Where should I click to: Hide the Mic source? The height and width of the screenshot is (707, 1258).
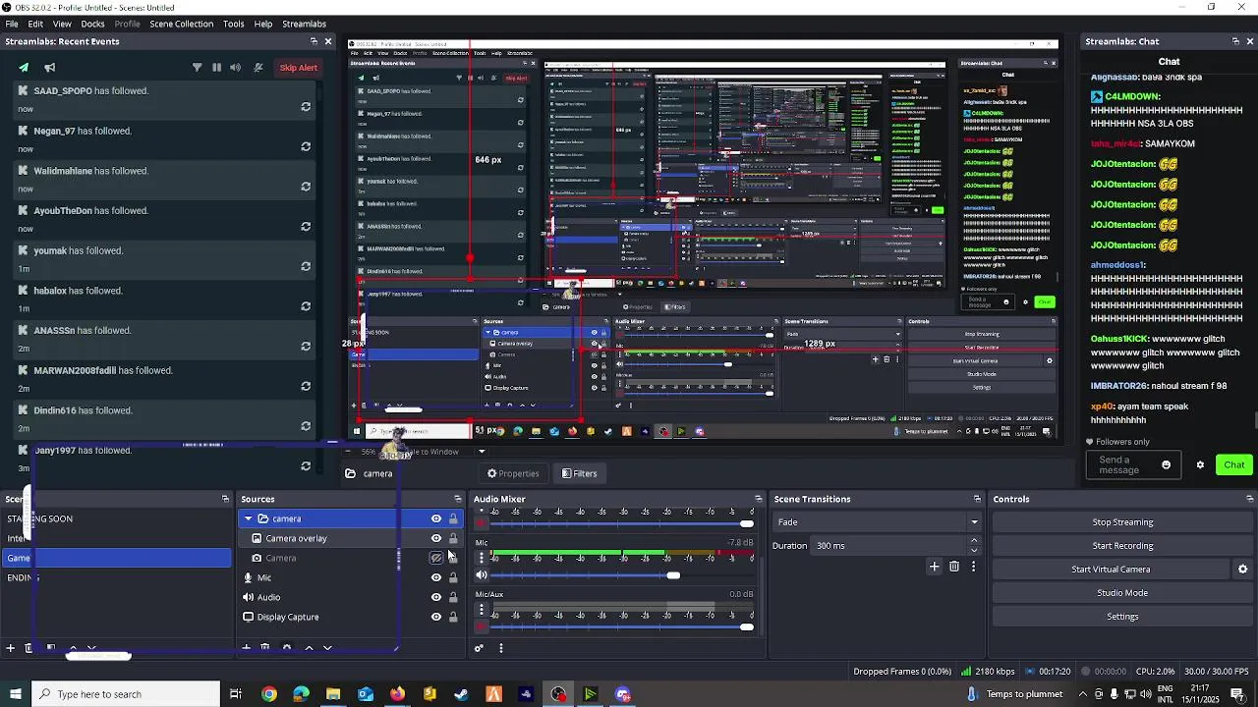(436, 577)
